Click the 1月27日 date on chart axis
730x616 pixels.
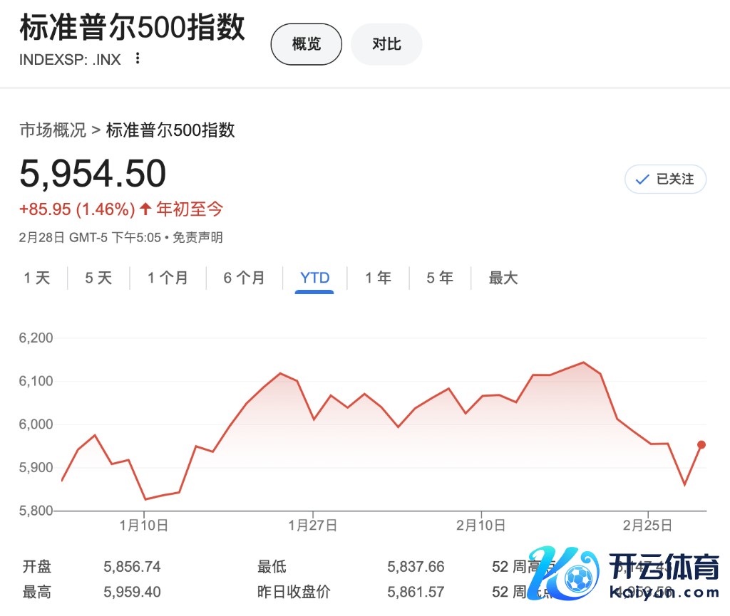[312, 526]
